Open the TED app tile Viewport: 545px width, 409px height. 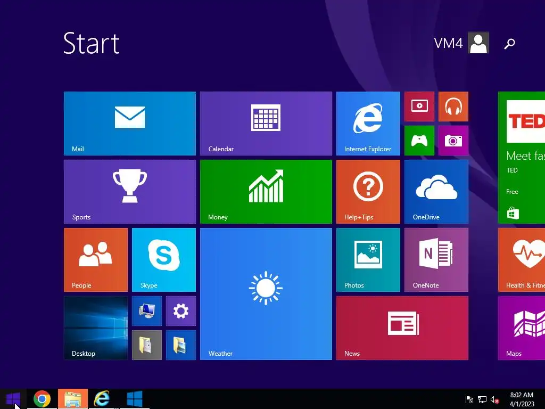point(522,158)
